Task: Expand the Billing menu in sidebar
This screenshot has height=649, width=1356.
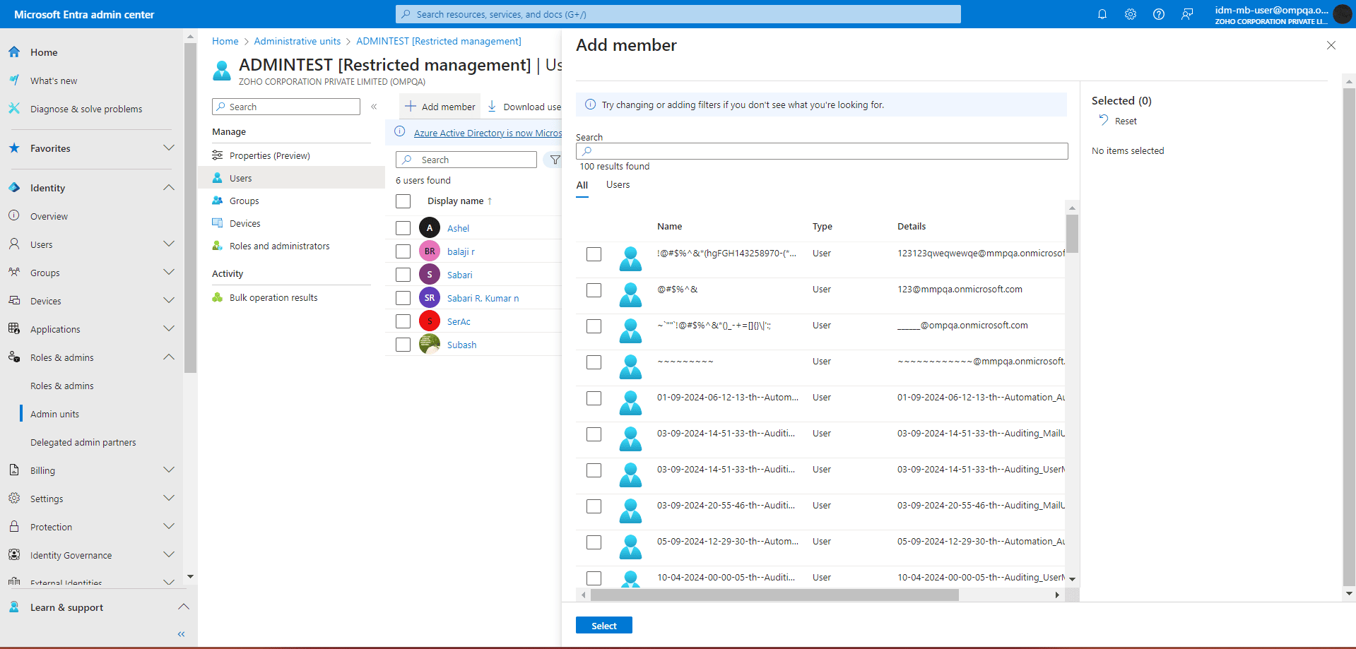Action: tap(168, 470)
